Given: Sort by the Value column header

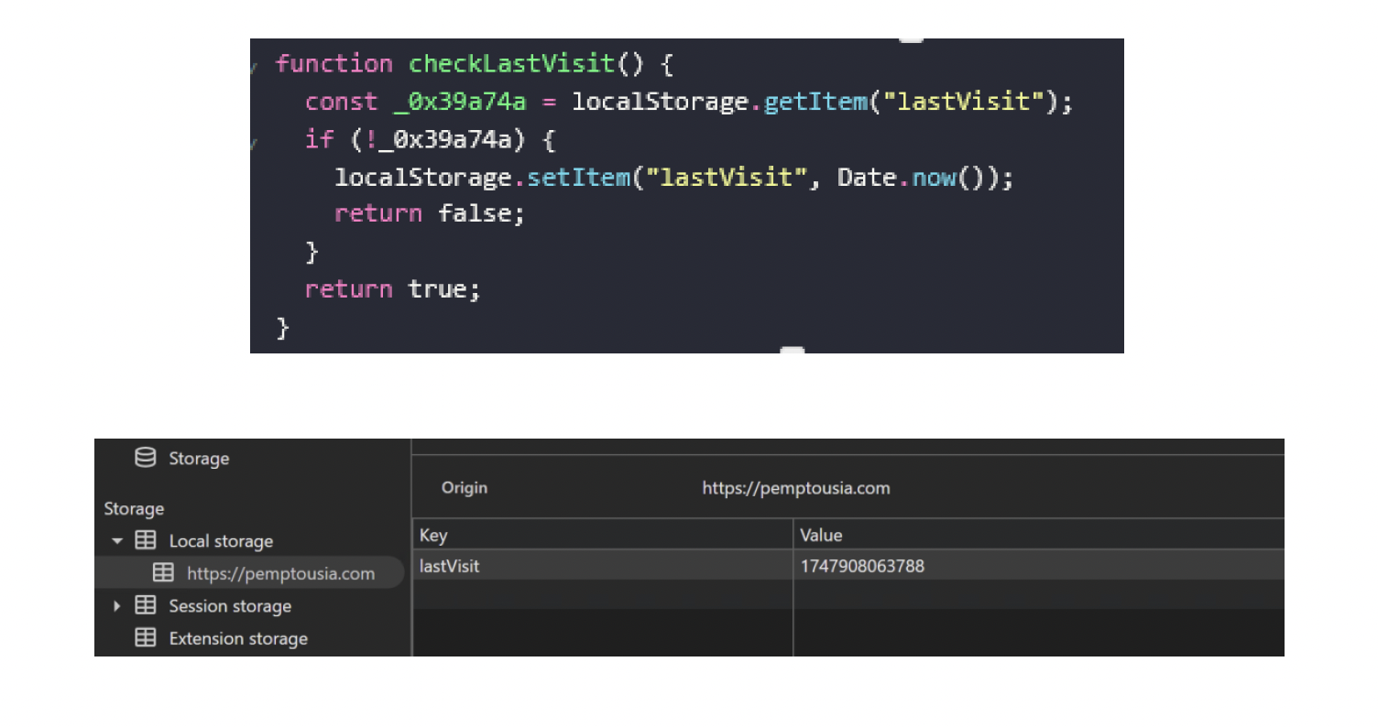Looking at the screenshot, I should [x=821, y=535].
